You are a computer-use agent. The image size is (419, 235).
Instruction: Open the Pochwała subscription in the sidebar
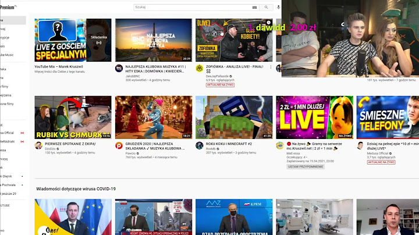8,185
